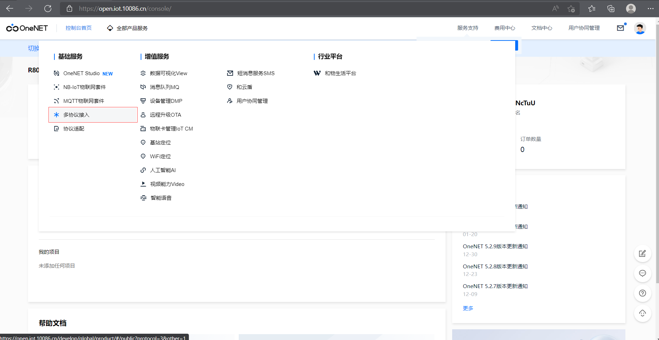Image resolution: width=659 pixels, height=340 pixels.
Task: Click 基站定位 pin icon
Action: (x=143, y=143)
